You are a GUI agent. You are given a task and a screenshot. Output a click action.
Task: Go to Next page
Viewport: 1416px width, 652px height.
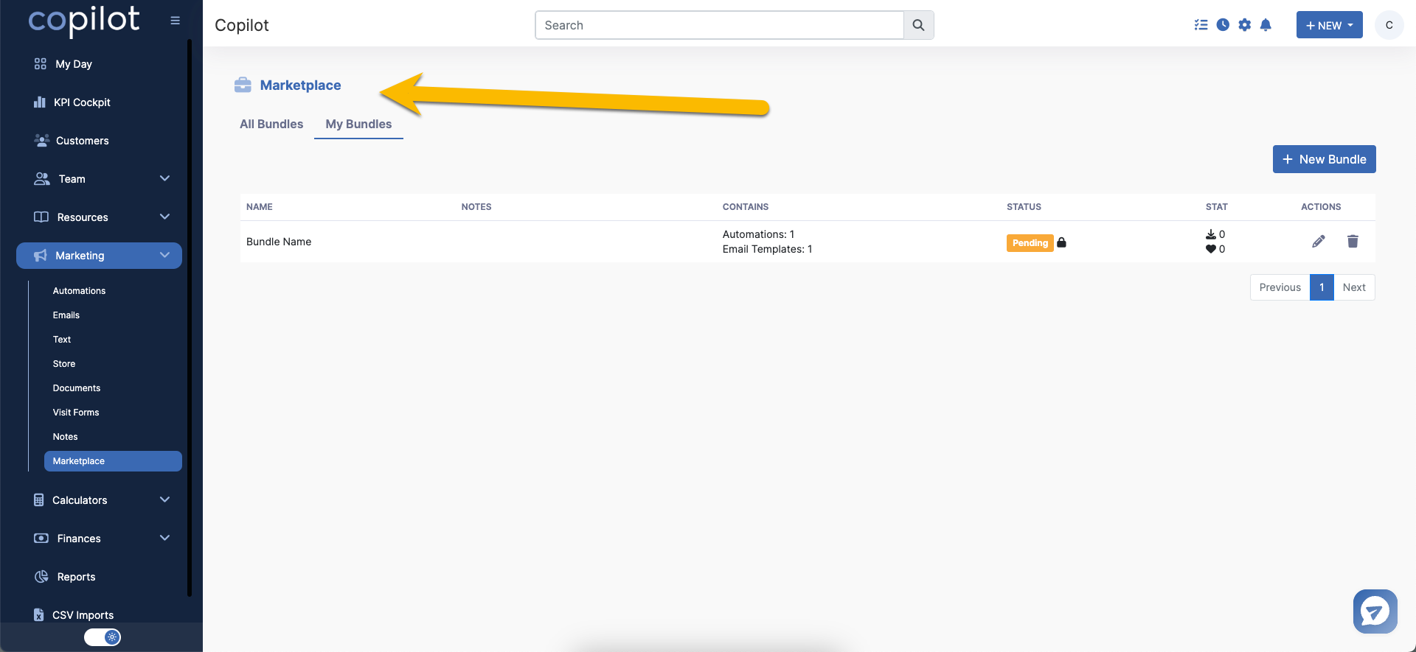click(x=1354, y=287)
